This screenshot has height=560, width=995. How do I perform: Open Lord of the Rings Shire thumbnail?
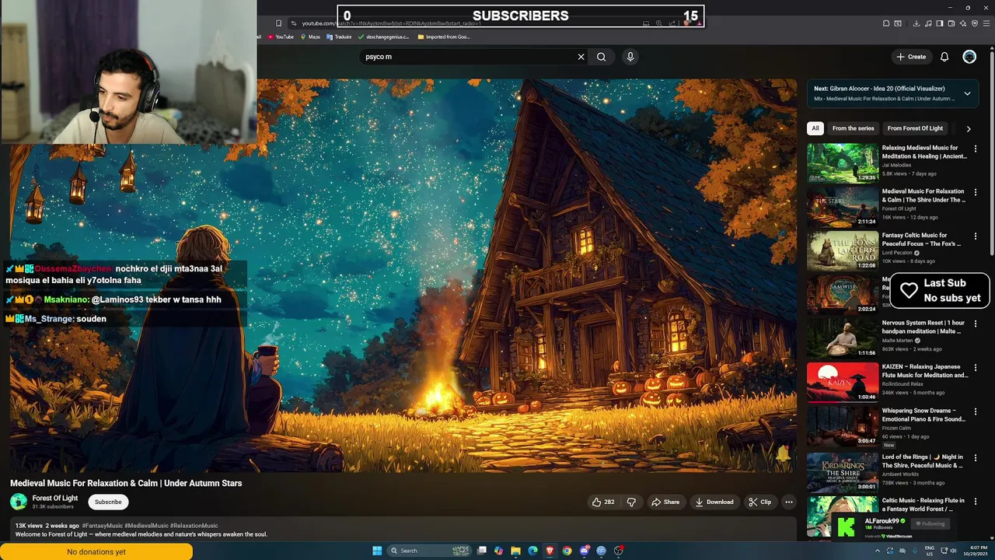click(842, 472)
